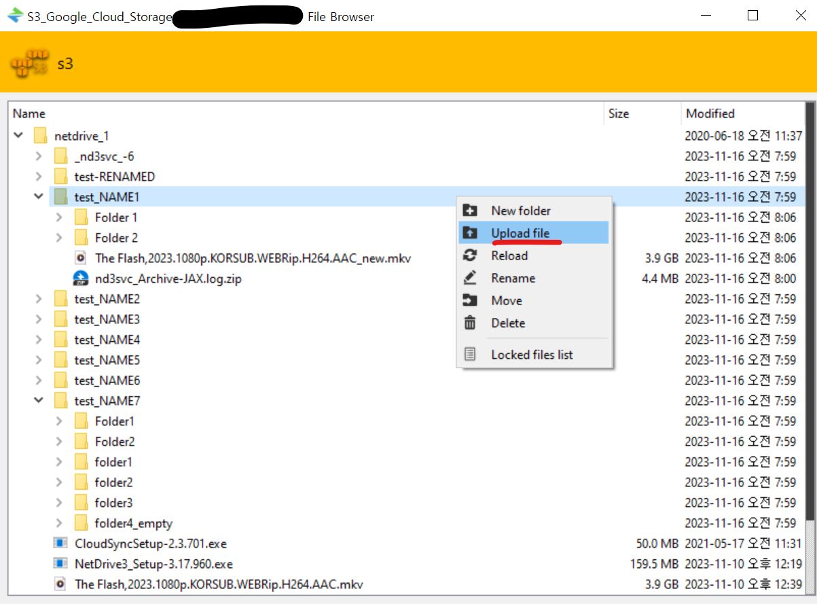
Task: Sort by the Size column header
Action: coord(642,113)
